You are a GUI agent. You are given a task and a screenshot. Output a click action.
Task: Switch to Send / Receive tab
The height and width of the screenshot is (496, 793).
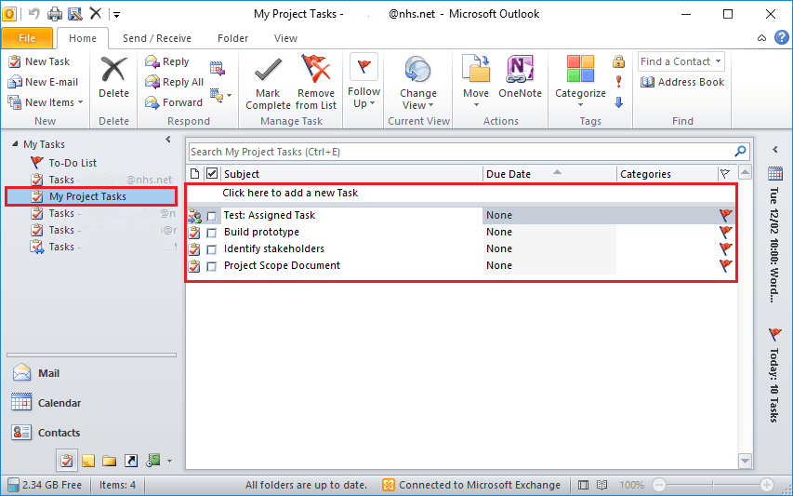(x=157, y=38)
